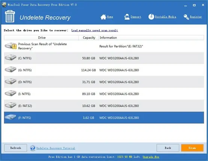Open Load manually saved scan result link
Screen dimensions: 208x161
pos(95,30)
